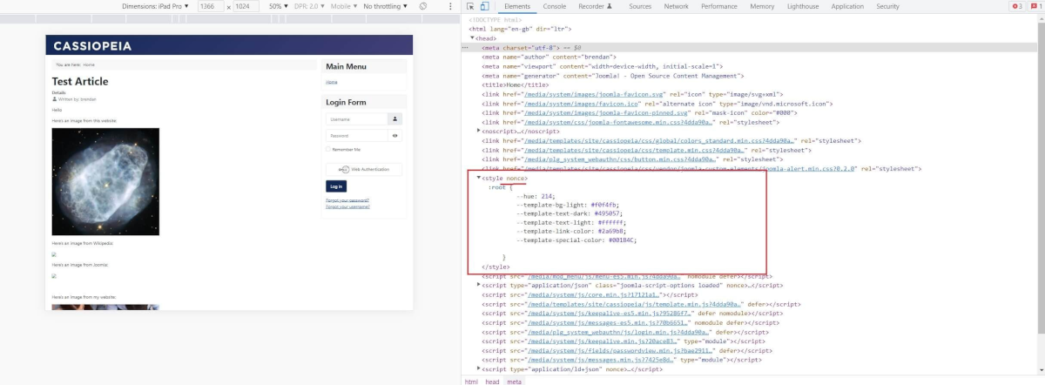Switch to the Console tab
Image resolution: width=1045 pixels, height=385 pixels.
click(x=554, y=6)
